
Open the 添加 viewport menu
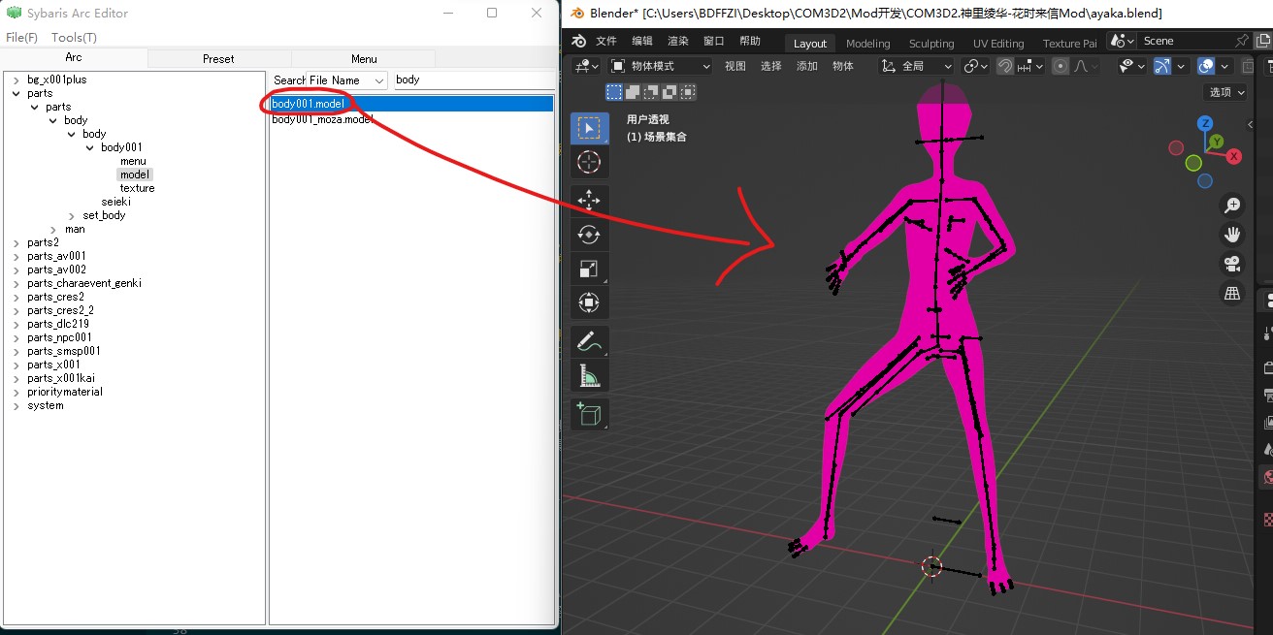[807, 66]
